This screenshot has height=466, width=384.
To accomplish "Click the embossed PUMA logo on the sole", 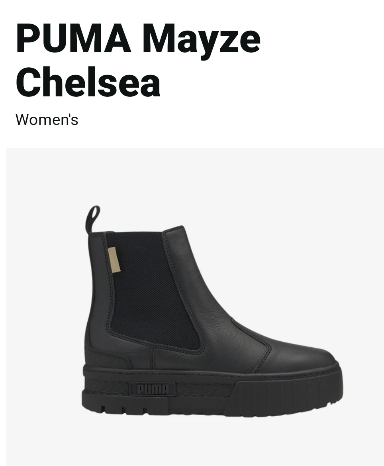I will pyautogui.click(x=152, y=389).
